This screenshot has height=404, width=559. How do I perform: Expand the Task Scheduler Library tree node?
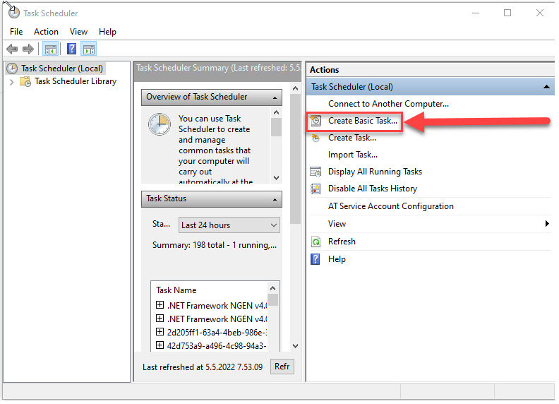[x=11, y=81]
